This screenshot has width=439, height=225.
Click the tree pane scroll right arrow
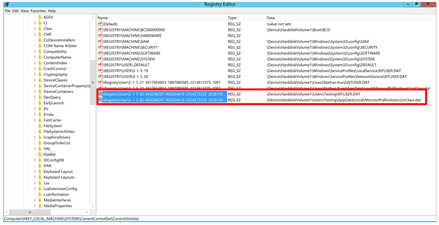point(87,212)
